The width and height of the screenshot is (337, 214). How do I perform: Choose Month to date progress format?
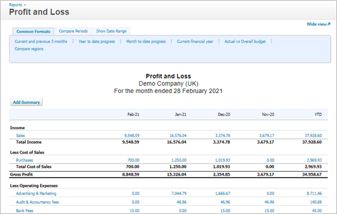(146, 41)
